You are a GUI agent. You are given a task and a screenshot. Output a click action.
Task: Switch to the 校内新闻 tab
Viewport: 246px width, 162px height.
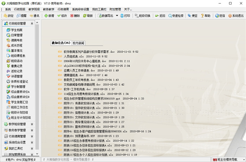click(x=78, y=43)
